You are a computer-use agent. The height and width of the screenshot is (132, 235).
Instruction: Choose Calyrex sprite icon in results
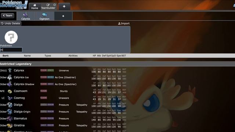point(10,70)
